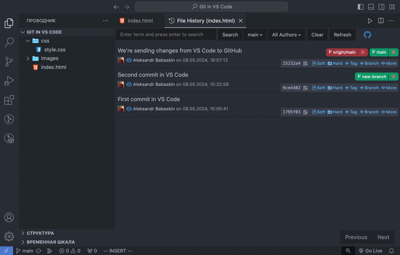This screenshot has height=255, width=400.
Task: Click the Run play icon in editor toolbar
Action: click(x=370, y=21)
